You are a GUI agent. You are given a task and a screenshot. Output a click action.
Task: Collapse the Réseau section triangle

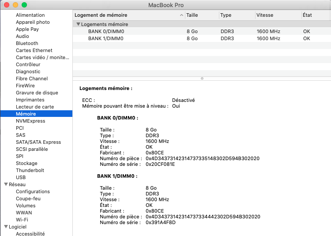click(6, 184)
